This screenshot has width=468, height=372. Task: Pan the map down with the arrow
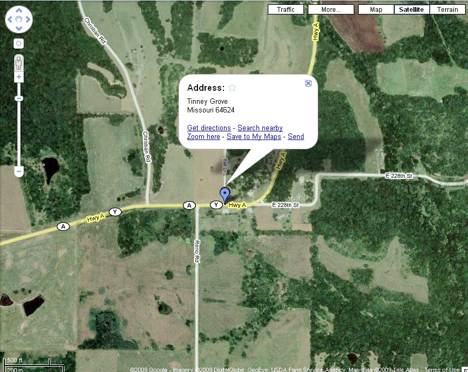tap(19, 28)
